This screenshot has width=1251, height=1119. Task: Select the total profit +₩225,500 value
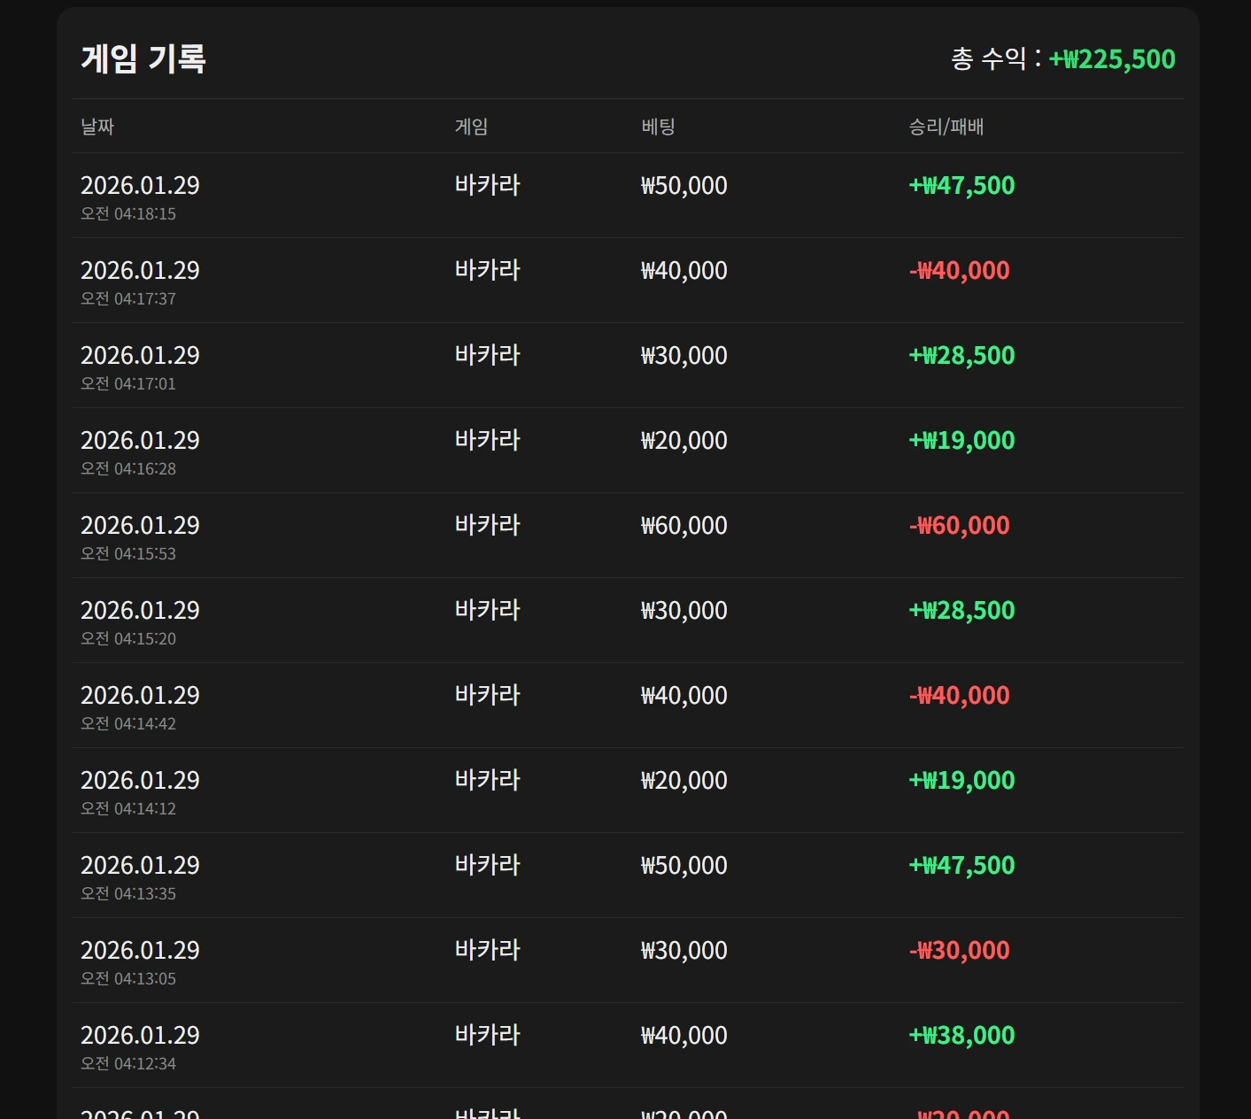pos(1112,59)
